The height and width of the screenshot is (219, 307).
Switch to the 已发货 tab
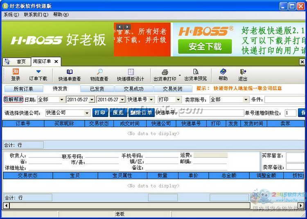(x=97, y=89)
